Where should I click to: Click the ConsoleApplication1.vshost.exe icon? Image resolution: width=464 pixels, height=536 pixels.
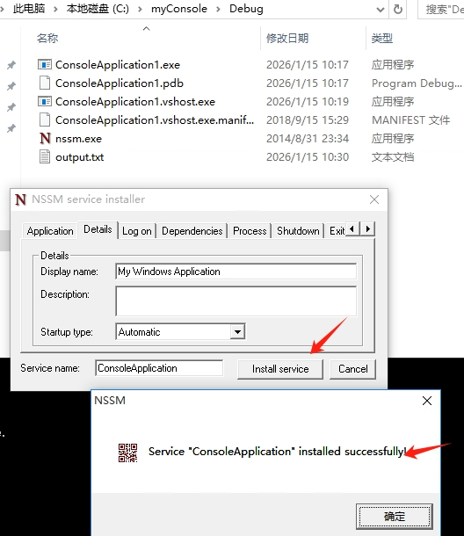(x=45, y=101)
